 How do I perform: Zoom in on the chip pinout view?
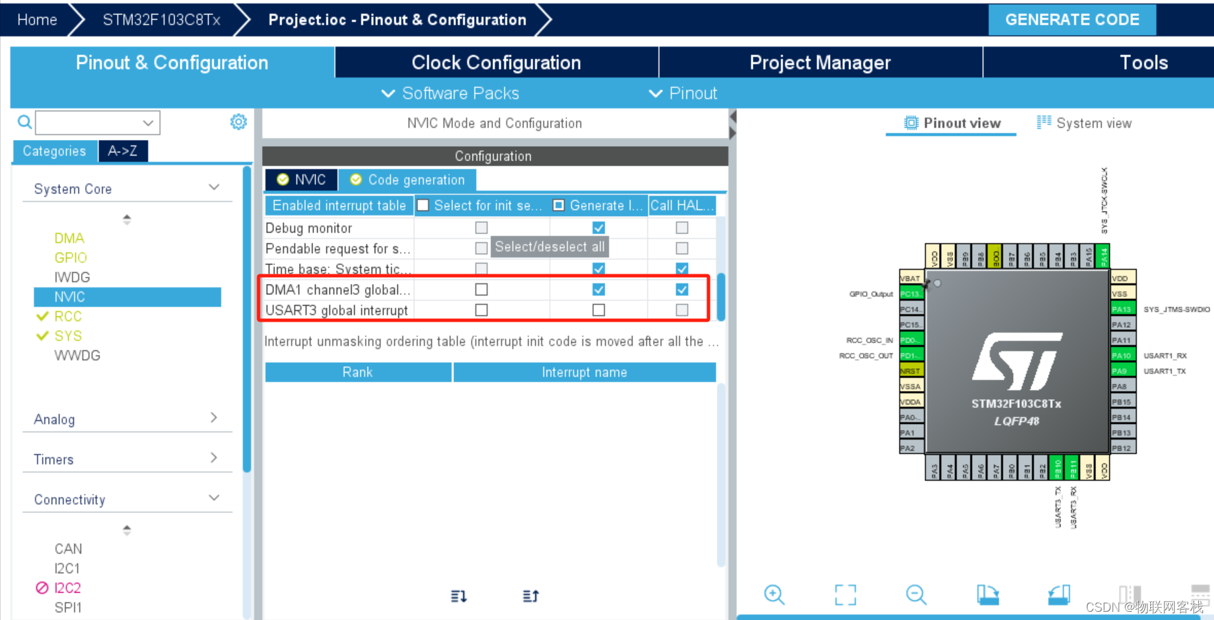(x=774, y=595)
